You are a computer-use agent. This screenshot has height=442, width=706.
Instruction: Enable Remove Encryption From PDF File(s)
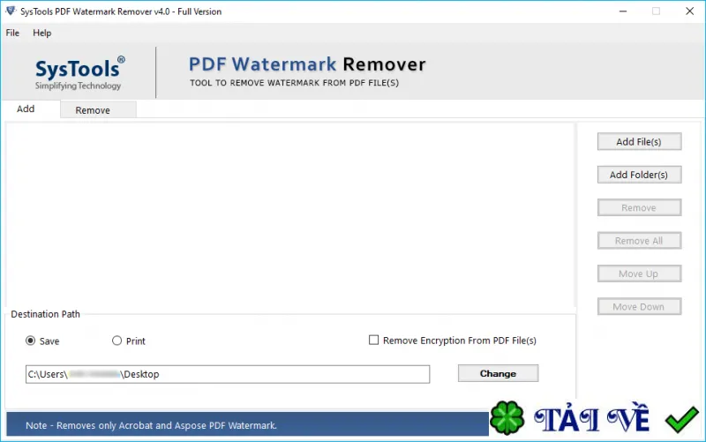(373, 340)
